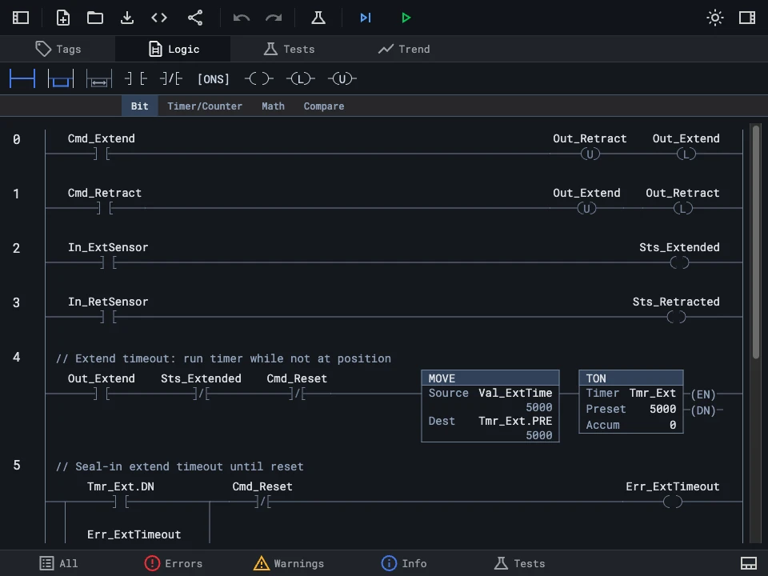Show All messages in the status bar

click(58, 563)
